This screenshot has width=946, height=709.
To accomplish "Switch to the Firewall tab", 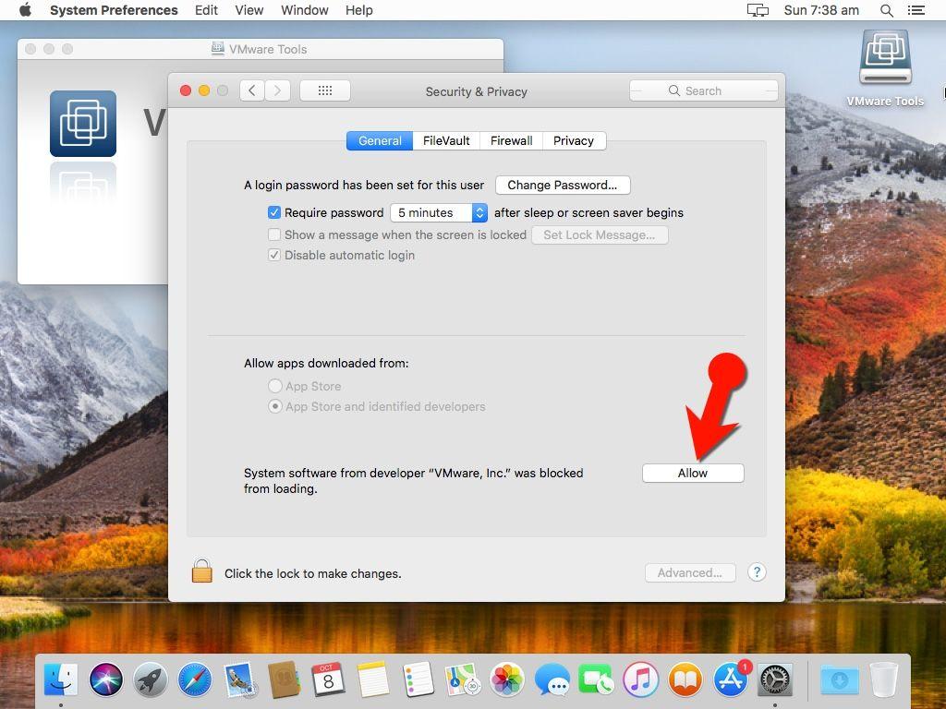I will click(x=512, y=140).
